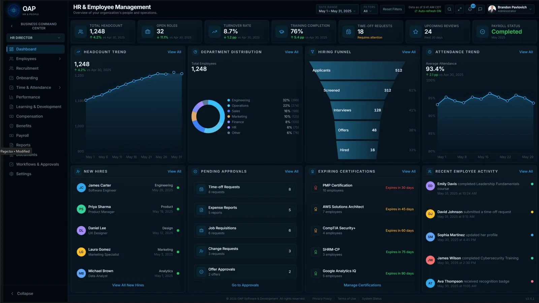The image size is (539, 303).
Task: Open the Filters All dropdown
Action: 369,9
